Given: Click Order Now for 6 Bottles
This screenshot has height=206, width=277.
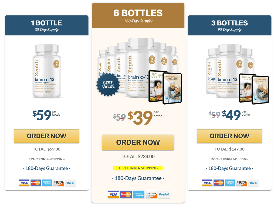Looking at the screenshot, I should (x=138, y=143).
